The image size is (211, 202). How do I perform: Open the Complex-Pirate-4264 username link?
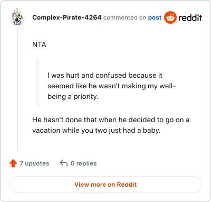(67, 17)
